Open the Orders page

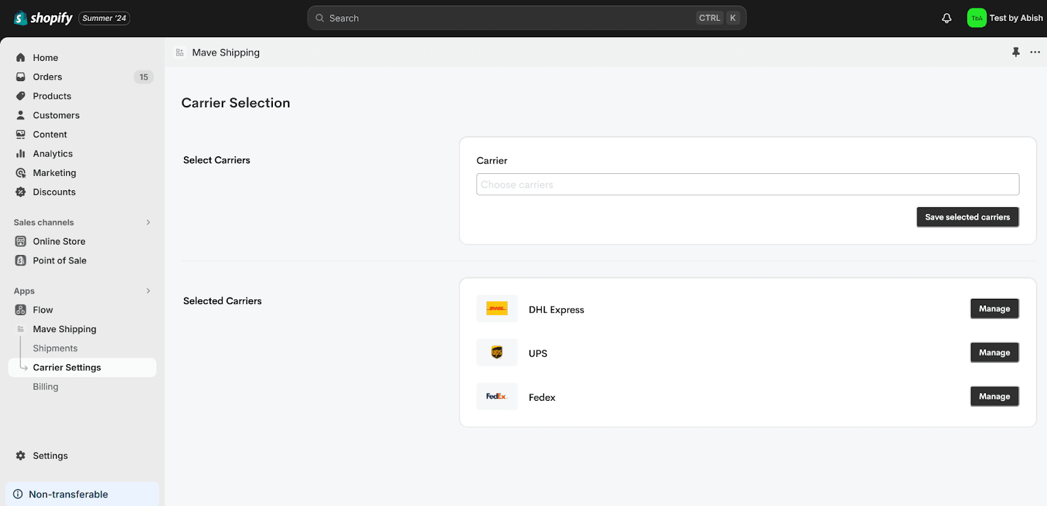tap(48, 76)
